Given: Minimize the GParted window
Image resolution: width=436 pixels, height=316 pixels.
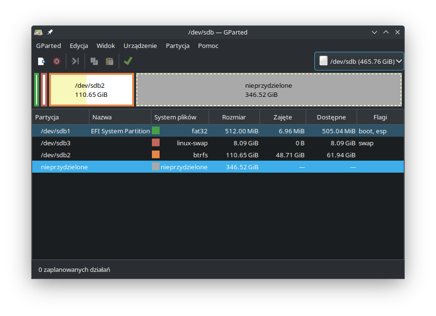Looking at the screenshot, I should (x=374, y=32).
